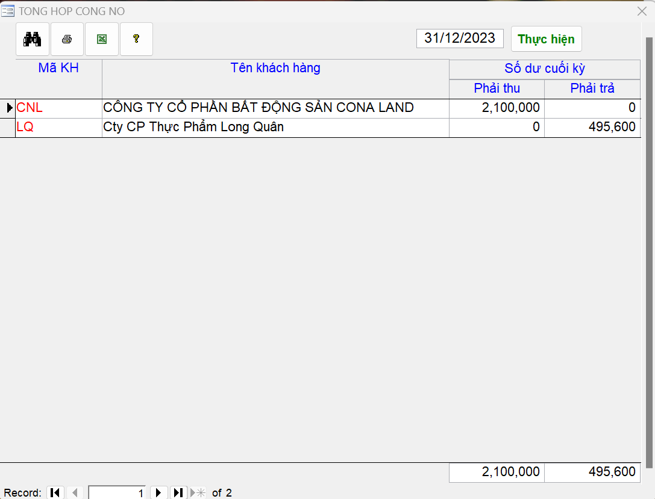Select the customer code LQ cell
655x499 pixels.
[x=58, y=128]
